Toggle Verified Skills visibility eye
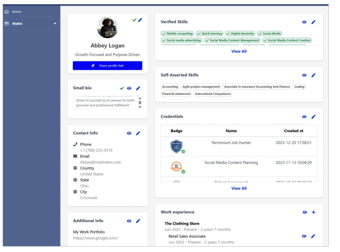 pyautogui.click(x=304, y=22)
